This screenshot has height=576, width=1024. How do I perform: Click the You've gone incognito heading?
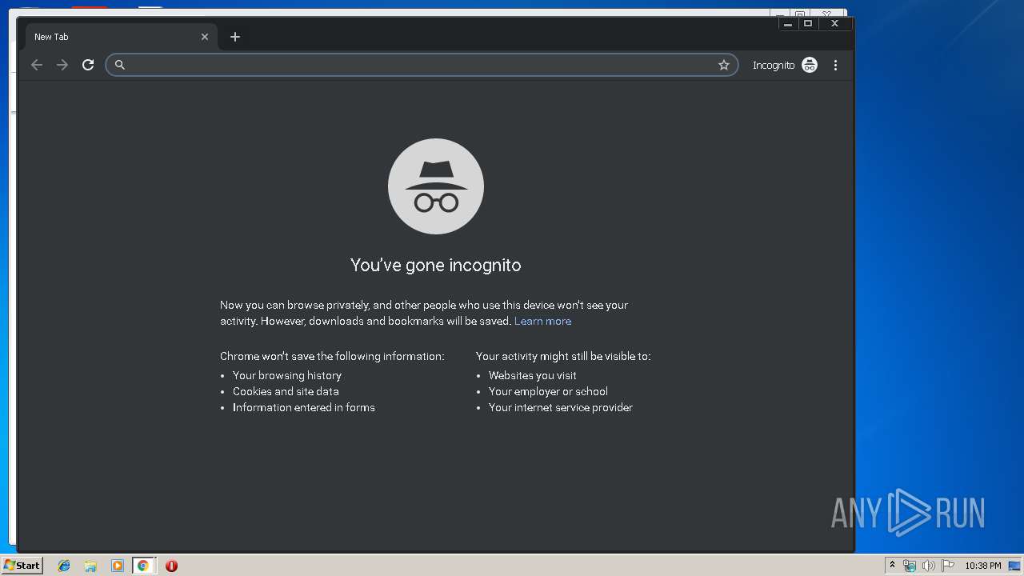(x=436, y=265)
